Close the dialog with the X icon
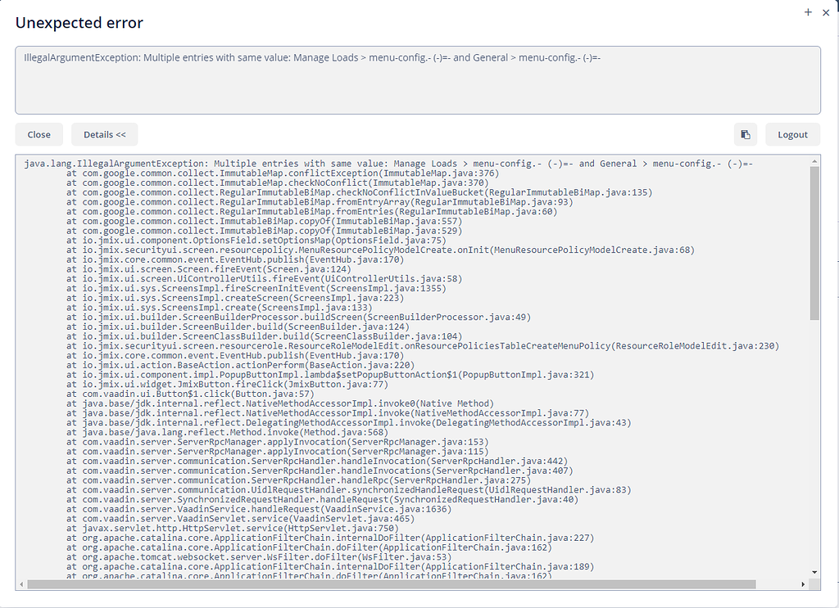 826,12
